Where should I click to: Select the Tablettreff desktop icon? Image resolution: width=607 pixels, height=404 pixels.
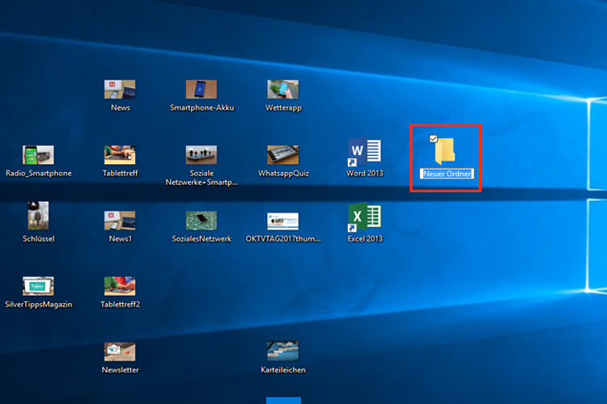120,155
